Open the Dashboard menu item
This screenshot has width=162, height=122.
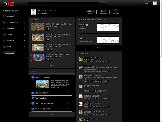click(x=11, y=16)
